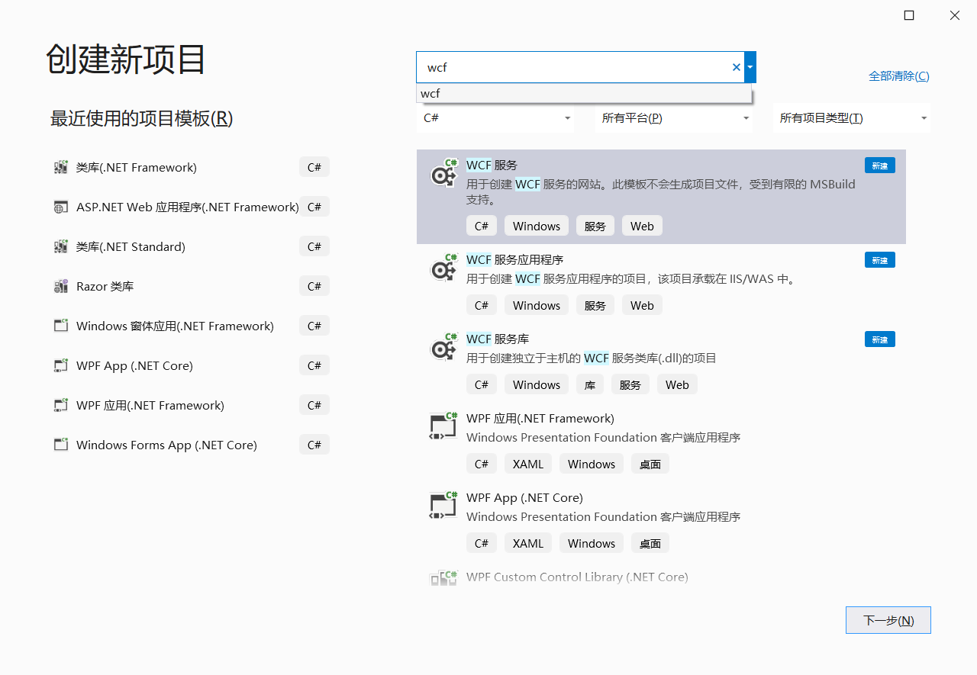Select the WCF 服务 template title
Screen dimensions: 977x675
click(492, 165)
